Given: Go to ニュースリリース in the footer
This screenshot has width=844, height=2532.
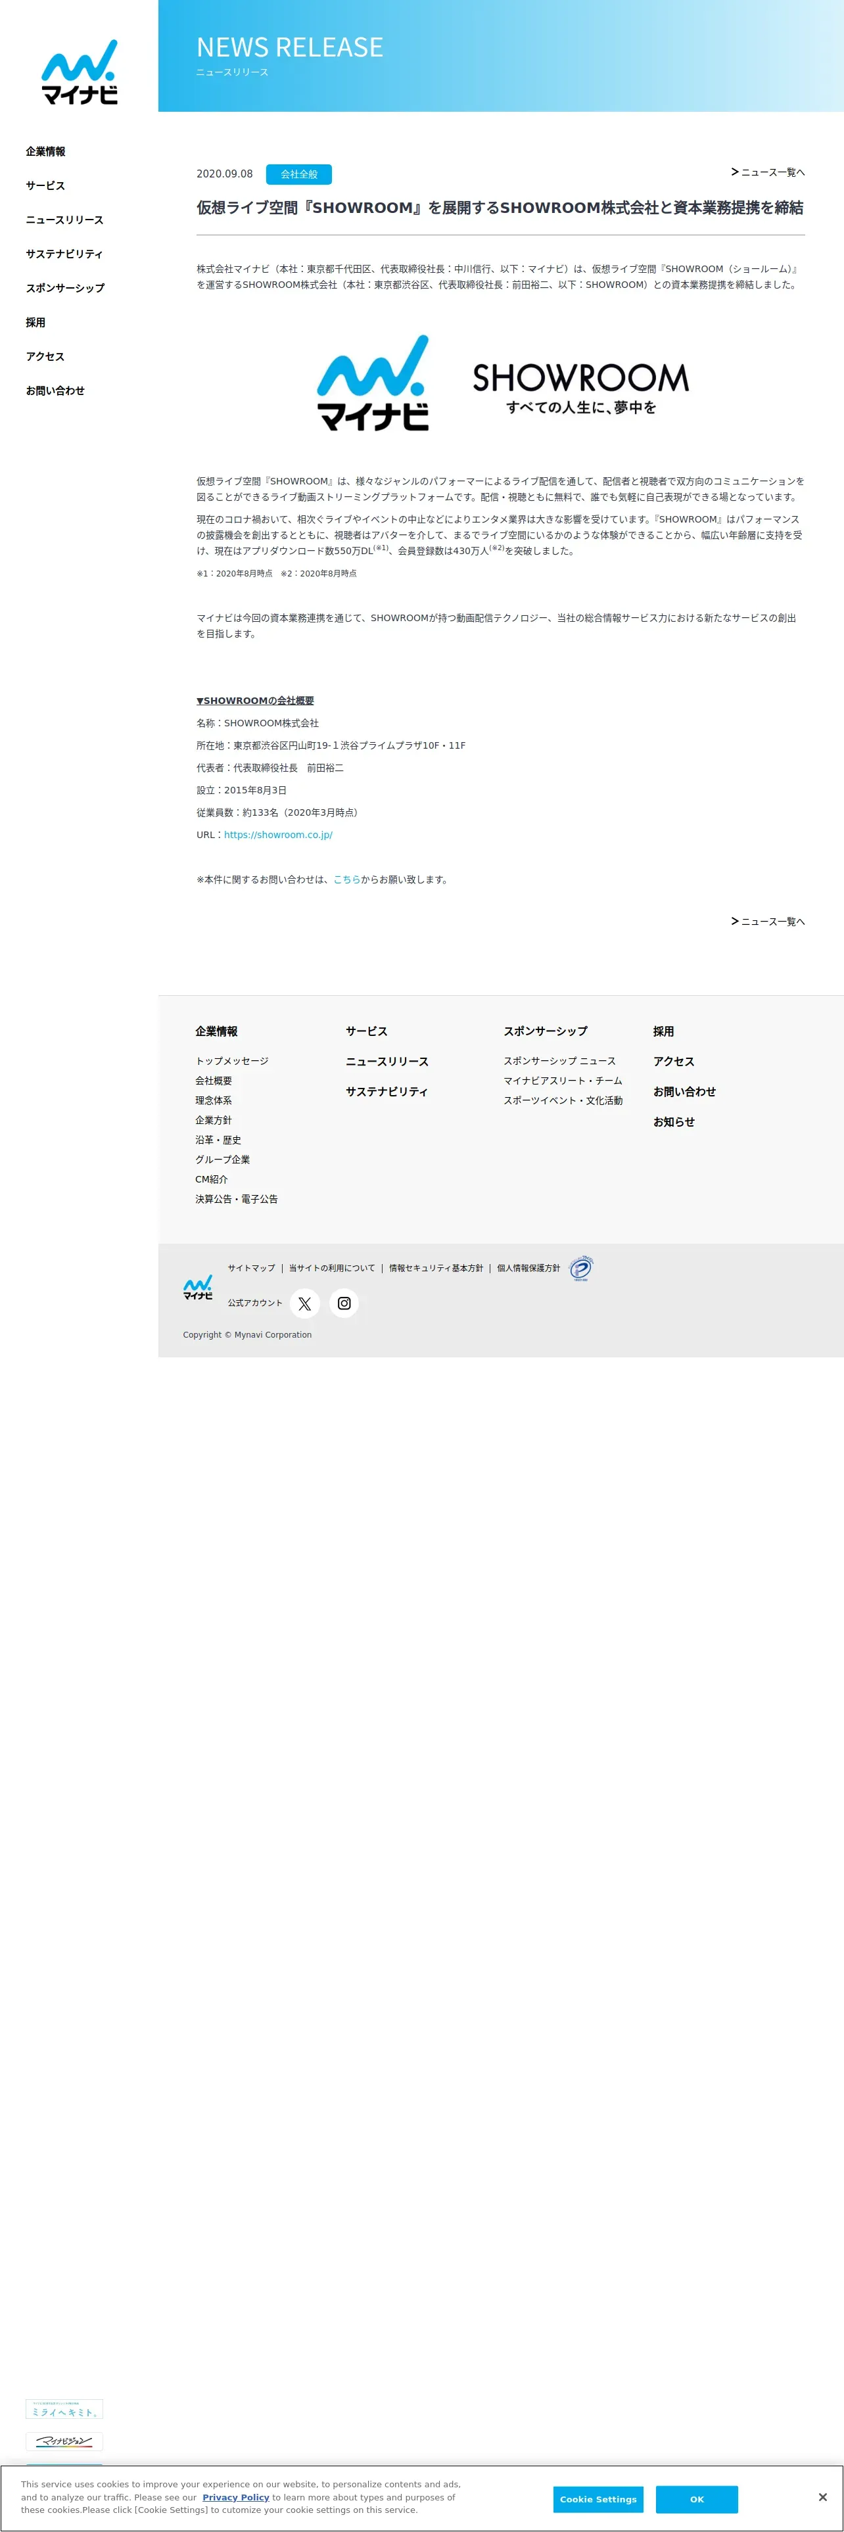Looking at the screenshot, I should 387,1062.
